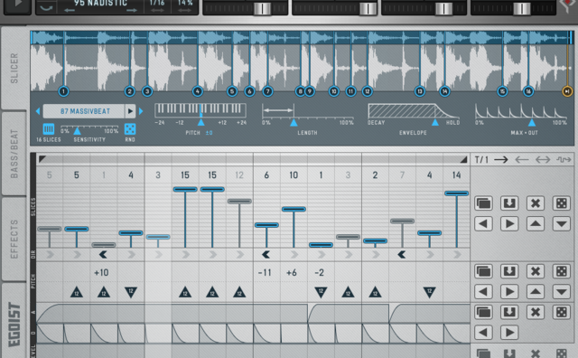Click the 16 Slices grid icon
The image size is (578, 358).
[49, 129]
